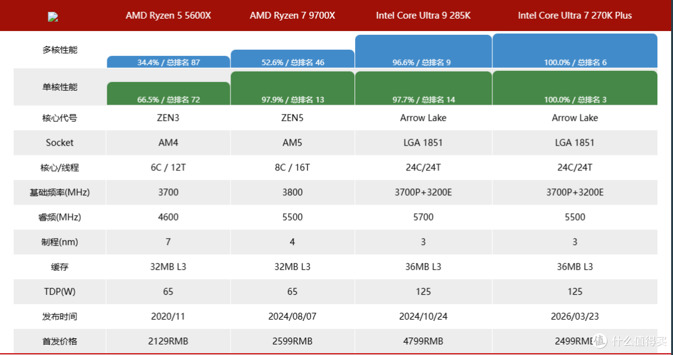
Task: Click the 2599RMB launch price
Action: [292, 341]
